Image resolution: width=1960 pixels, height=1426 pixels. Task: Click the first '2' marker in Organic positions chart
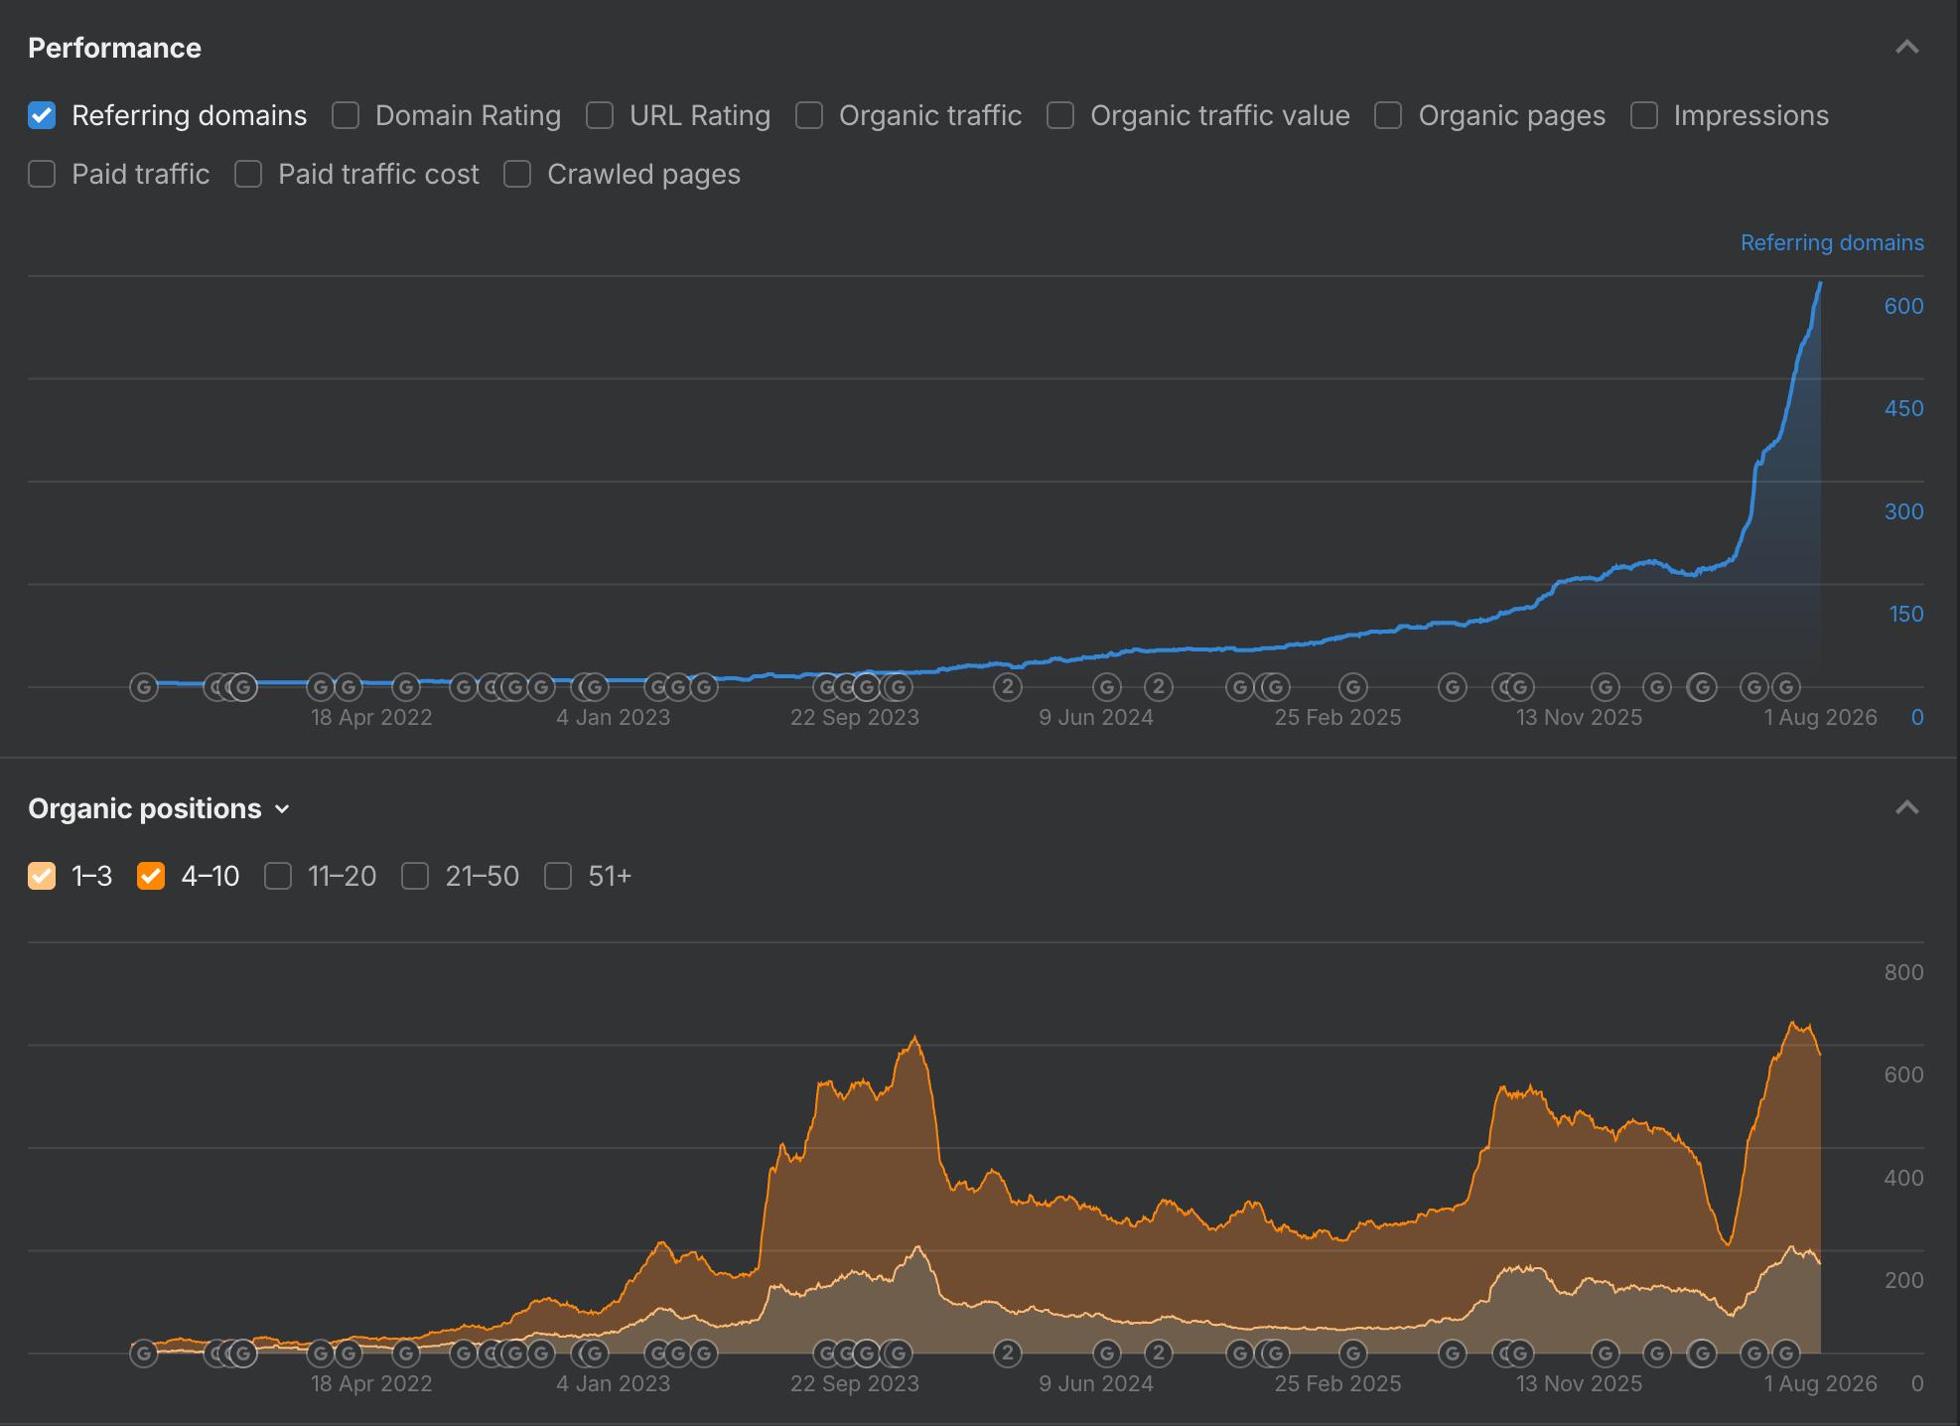pyautogui.click(x=1008, y=1353)
